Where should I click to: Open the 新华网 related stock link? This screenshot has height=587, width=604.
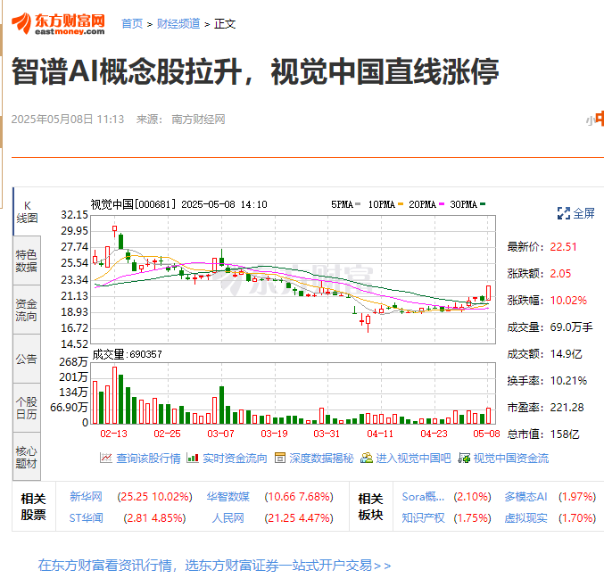(86, 497)
